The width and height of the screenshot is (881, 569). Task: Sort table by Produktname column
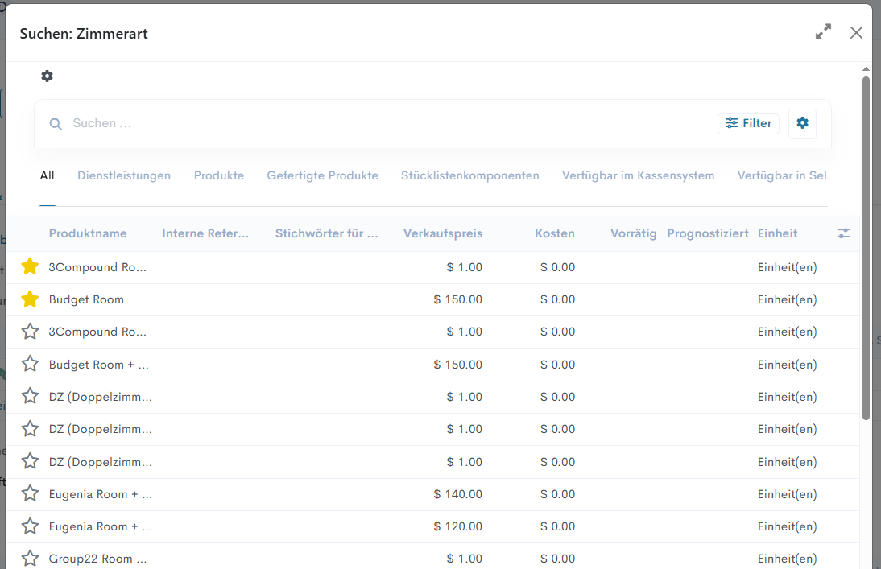pos(88,233)
